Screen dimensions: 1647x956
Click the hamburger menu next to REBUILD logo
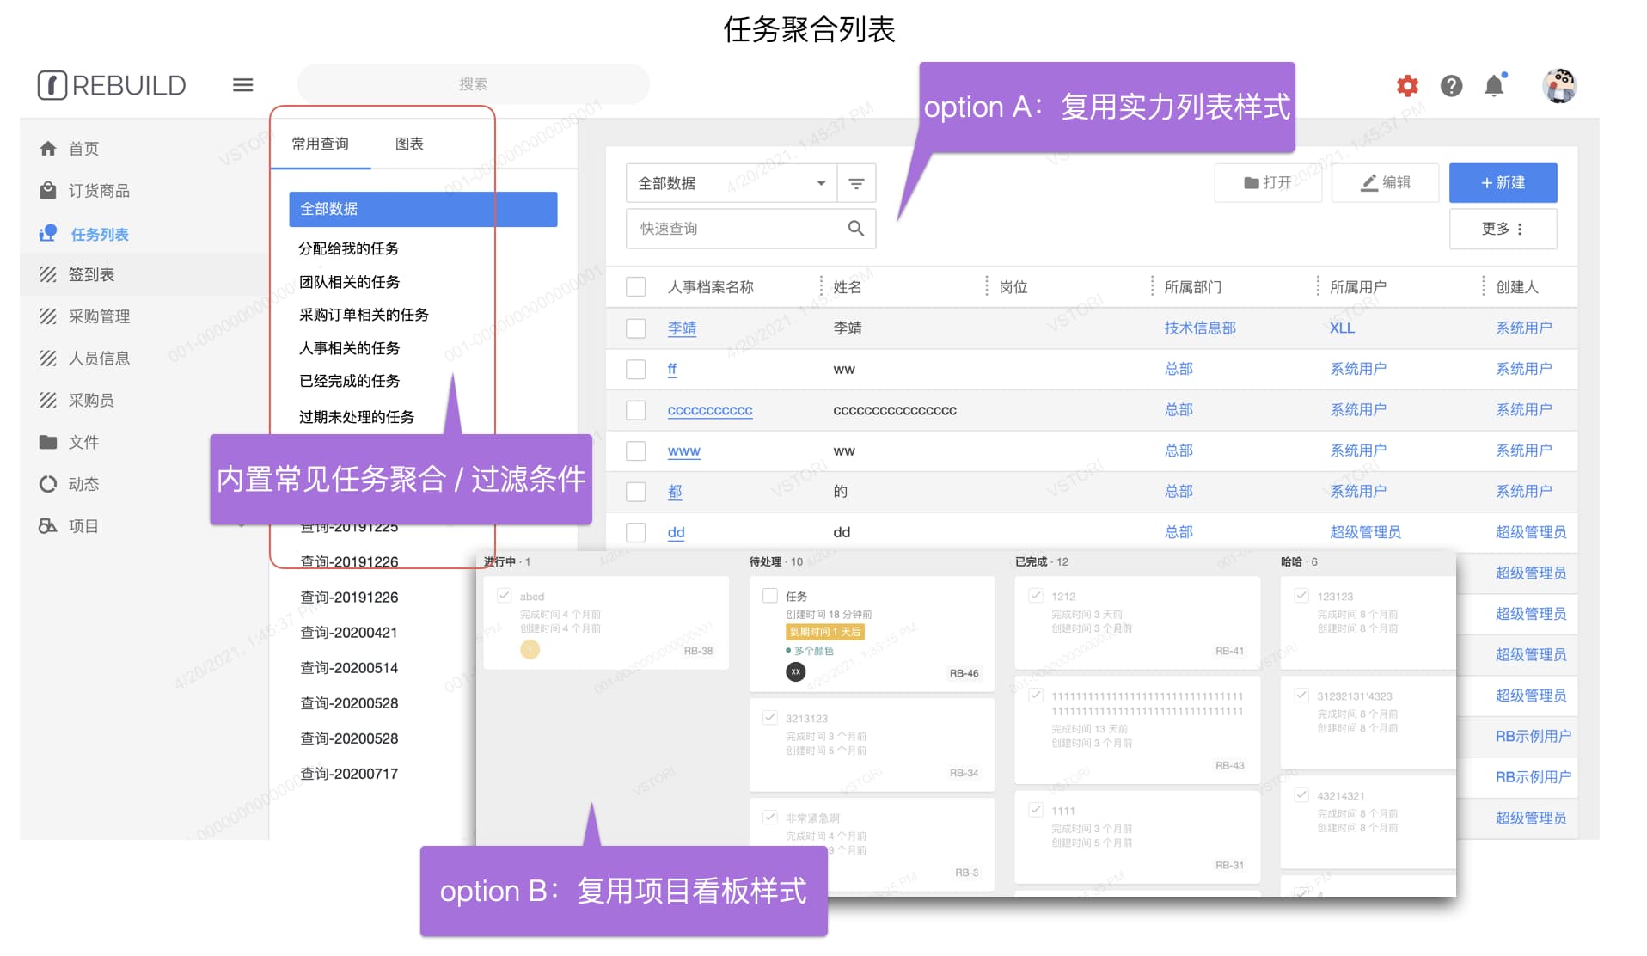[243, 84]
